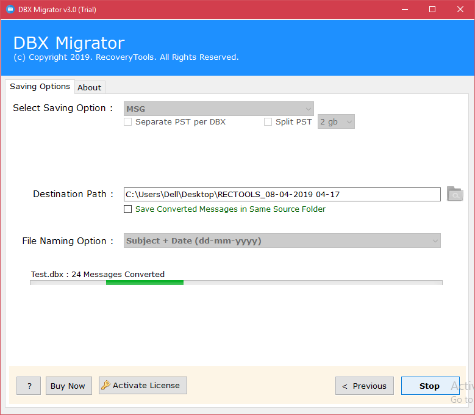Click the 'Select Saving Option :' label

[x=63, y=108]
